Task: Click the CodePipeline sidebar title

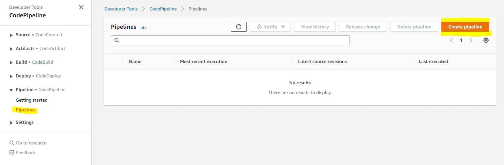Action: 28,15
